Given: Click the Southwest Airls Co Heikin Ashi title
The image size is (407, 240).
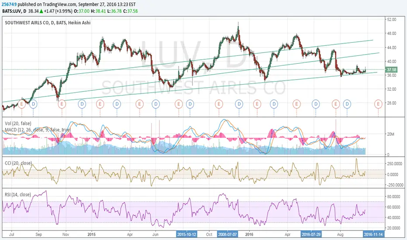Looking at the screenshot, I should pyautogui.click(x=48, y=23).
